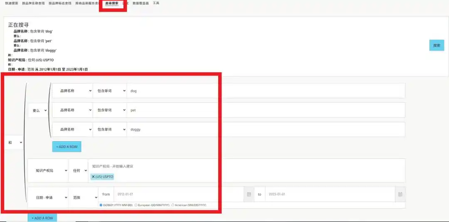The width and height of the screenshot is (449, 222).
Task: Switch to the 按商品和服务查找 tab
Action: [88, 3]
